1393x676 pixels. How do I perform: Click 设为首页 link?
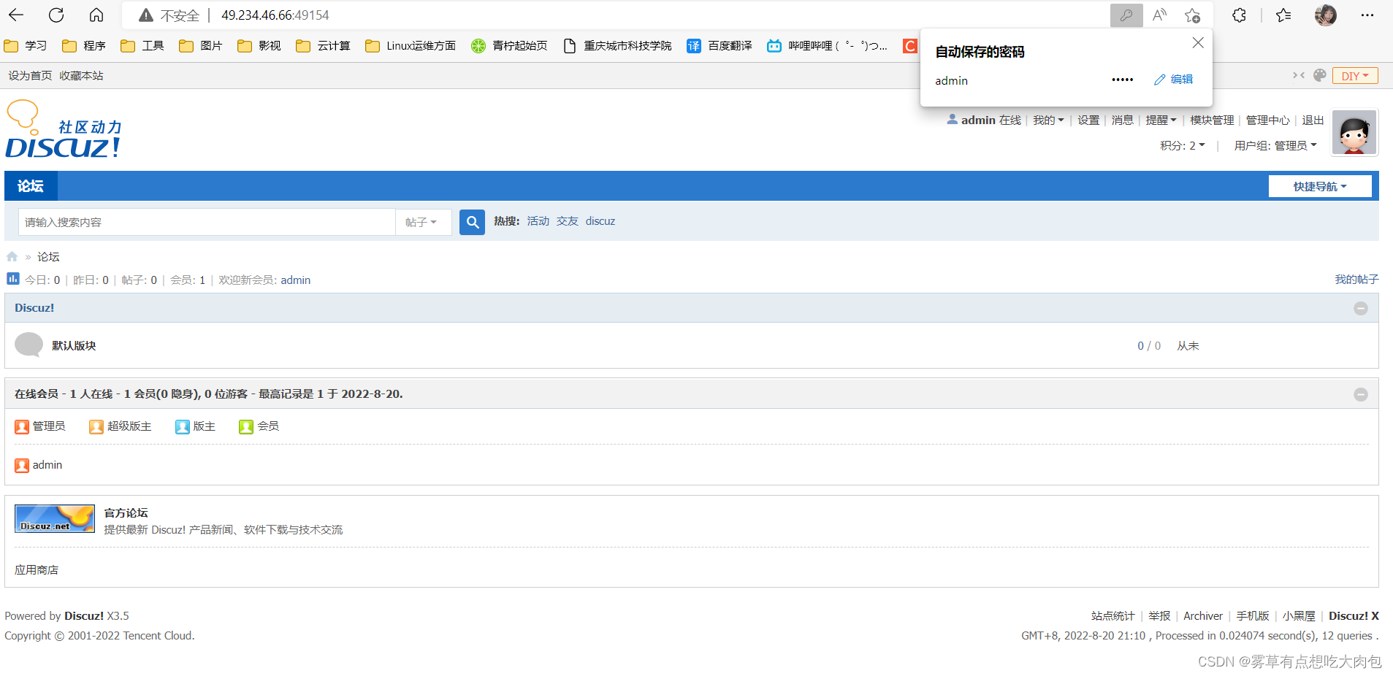click(30, 76)
